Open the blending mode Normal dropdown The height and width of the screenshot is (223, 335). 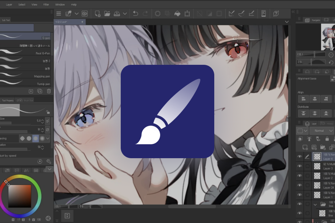point(322,131)
